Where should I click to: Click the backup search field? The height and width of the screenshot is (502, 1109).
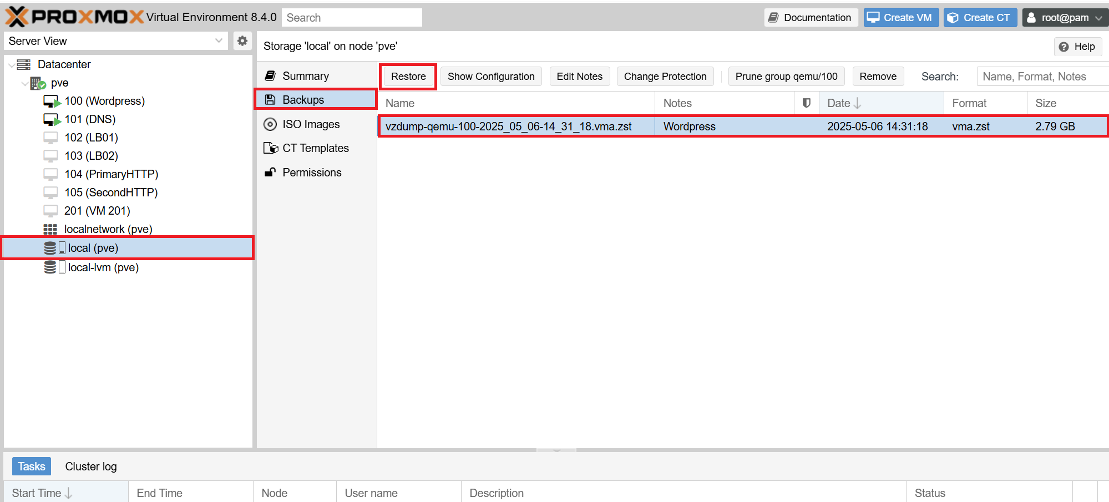(1042, 77)
